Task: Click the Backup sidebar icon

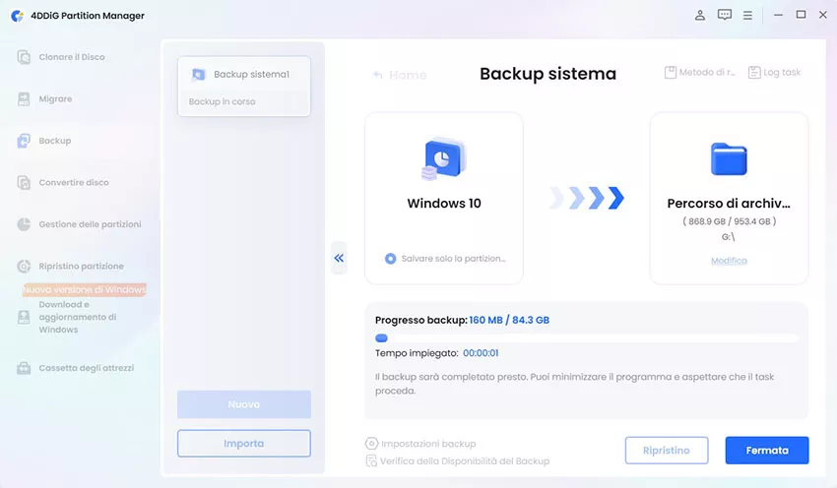Action: click(x=24, y=141)
